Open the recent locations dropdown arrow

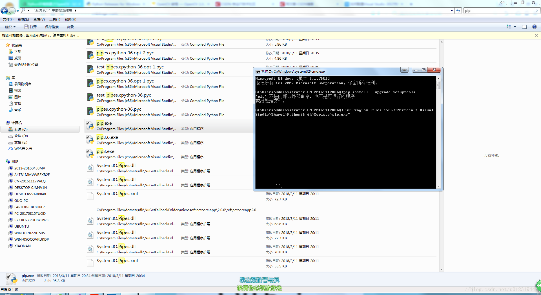click(18, 11)
